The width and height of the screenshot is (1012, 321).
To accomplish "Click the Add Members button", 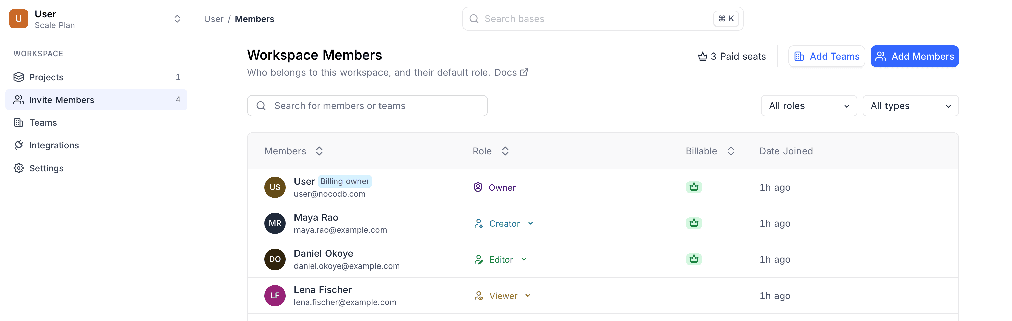I will 915,56.
